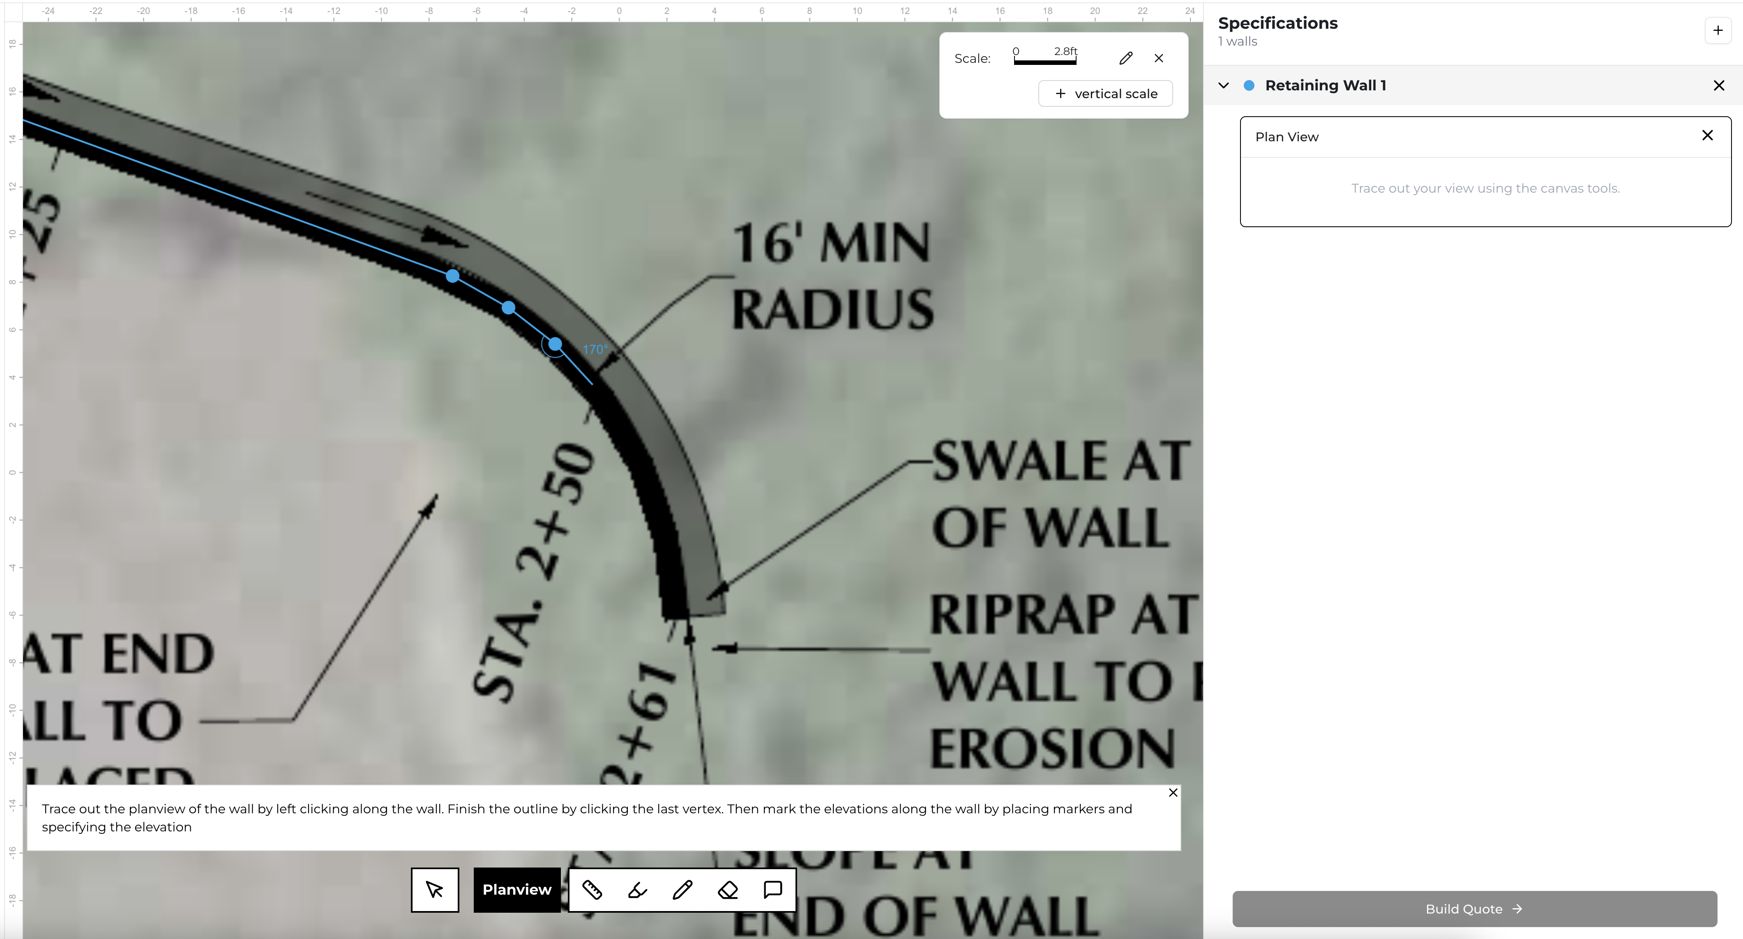Add a new wall with plus icon
1743x939 pixels.
tap(1717, 30)
